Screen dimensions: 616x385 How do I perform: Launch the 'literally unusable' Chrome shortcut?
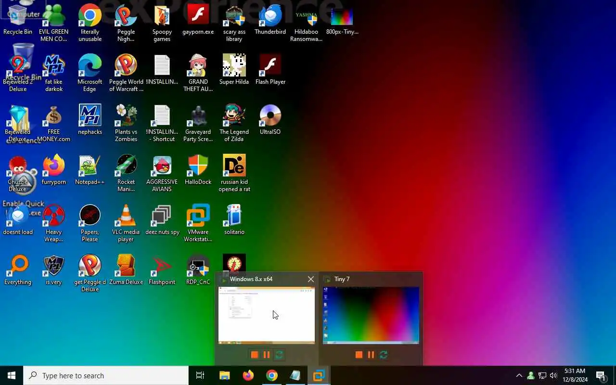point(90,23)
